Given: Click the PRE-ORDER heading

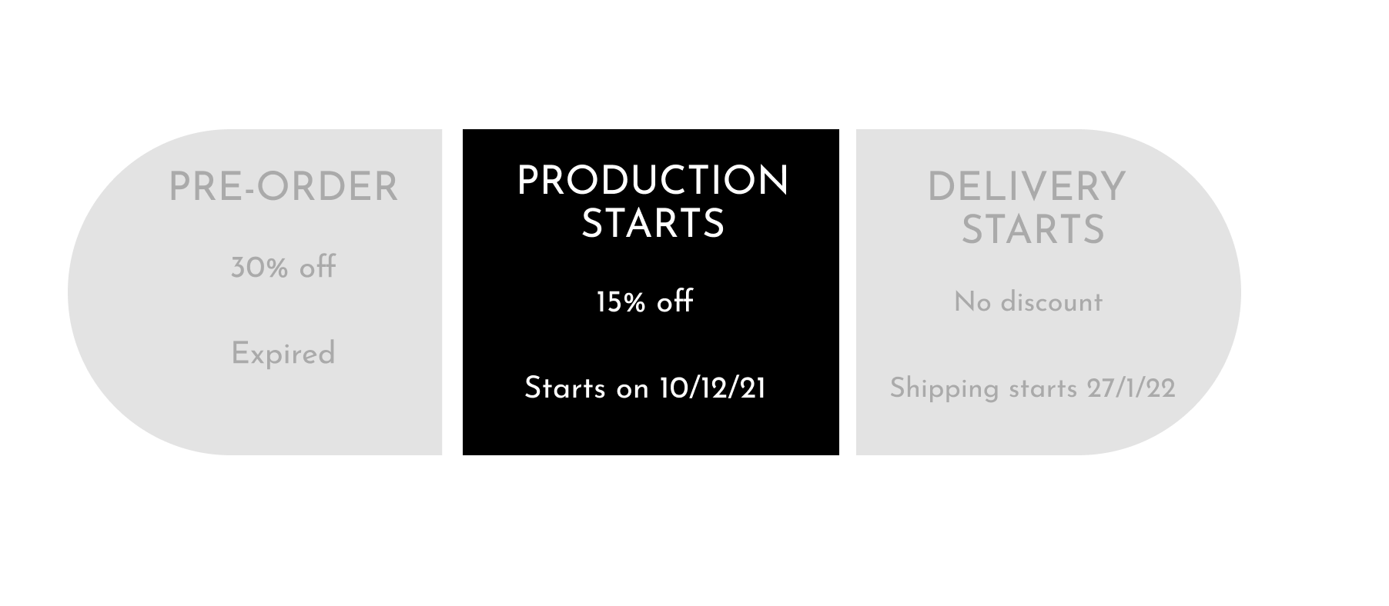Looking at the screenshot, I should point(283,188).
